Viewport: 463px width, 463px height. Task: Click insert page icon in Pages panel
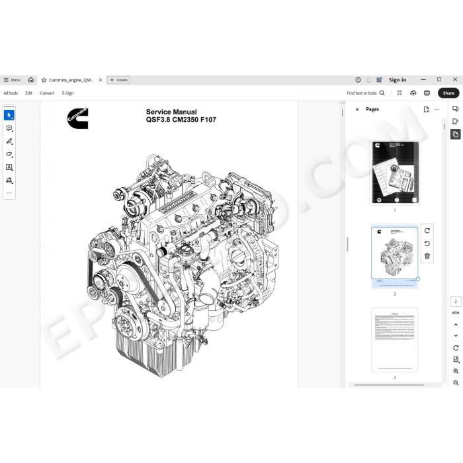426,110
